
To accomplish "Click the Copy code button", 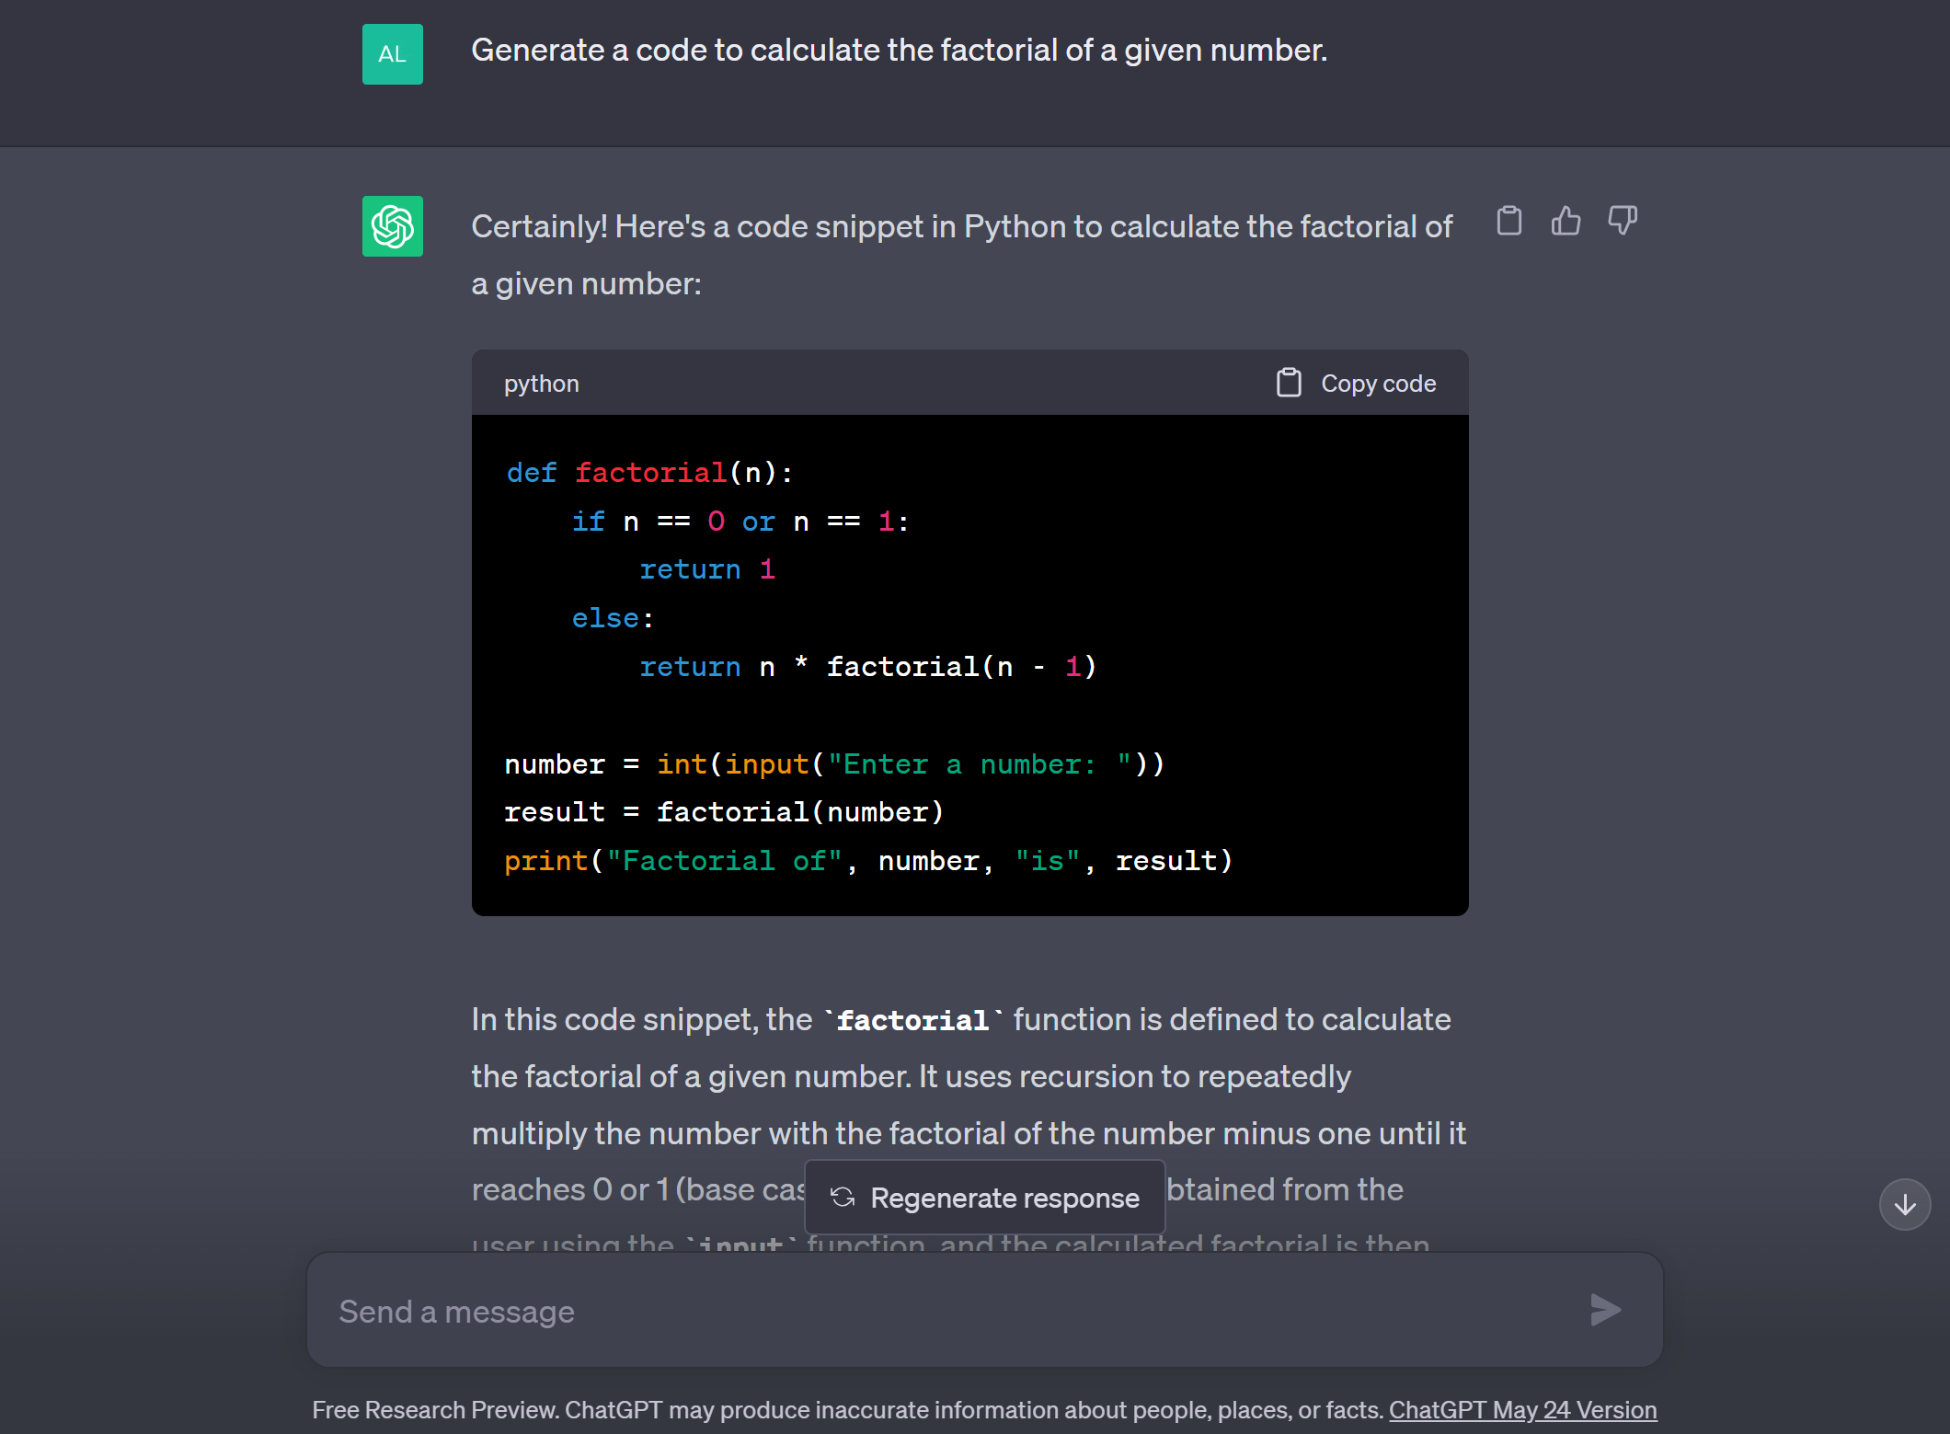I will tap(1356, 383).
